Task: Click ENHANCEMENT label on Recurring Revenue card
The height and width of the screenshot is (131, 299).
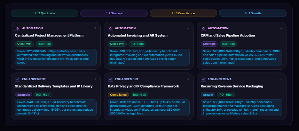Action: point(220,79)
